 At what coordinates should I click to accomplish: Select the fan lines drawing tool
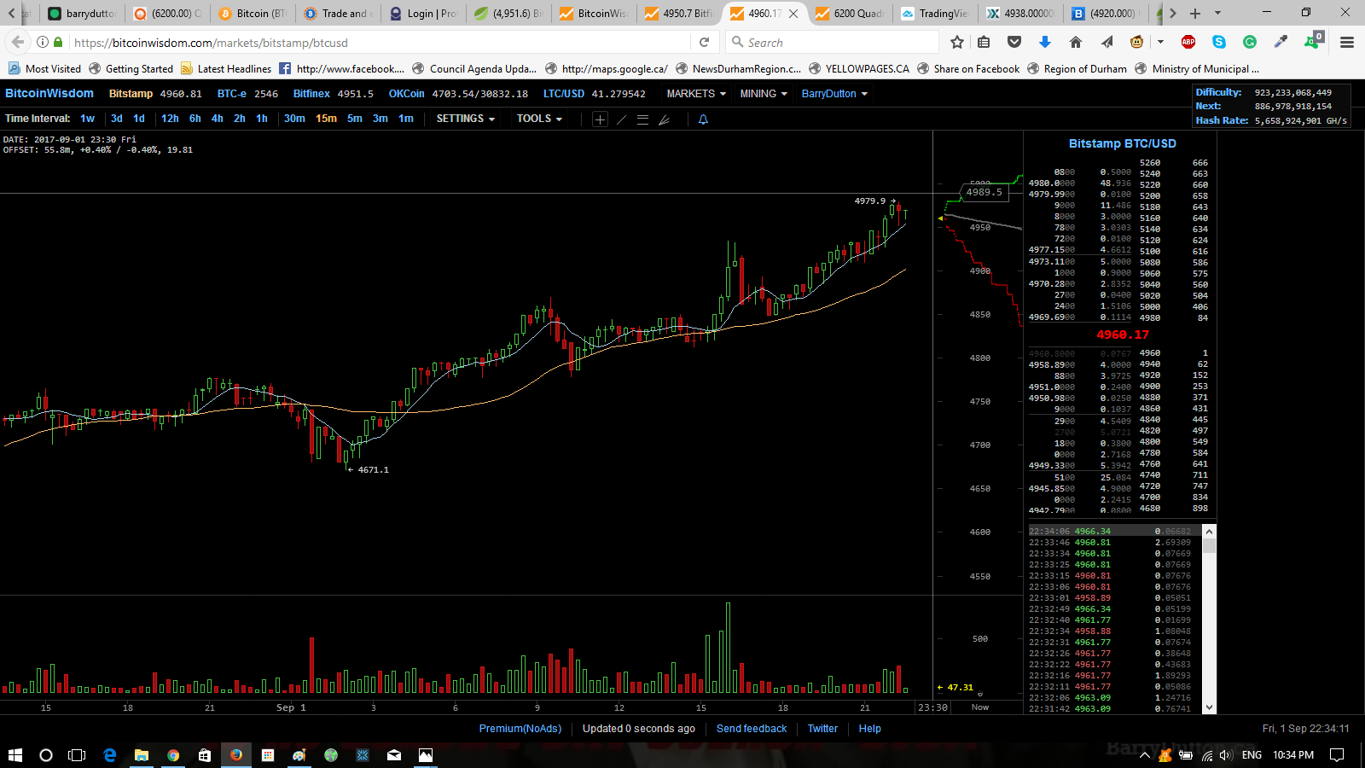pos(664,119)
